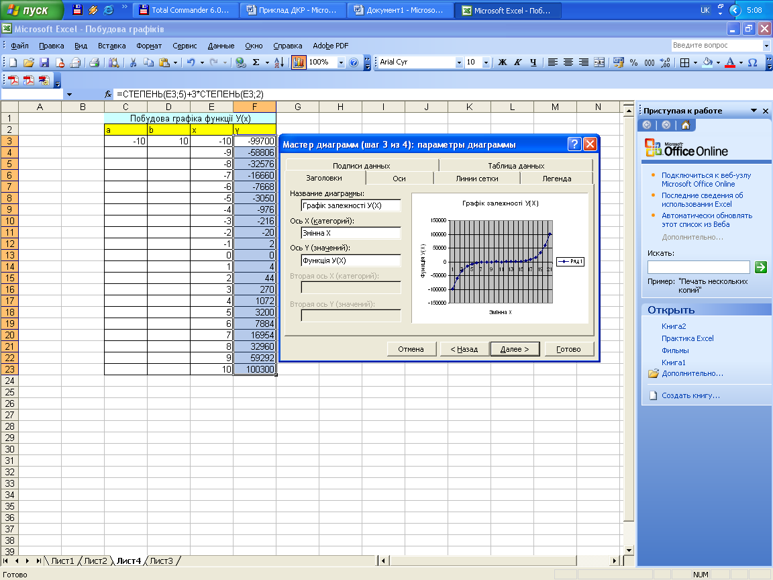773x580 pixels.
Task: Open the Fill Color bucket swatch
Action: pos(707,62)
